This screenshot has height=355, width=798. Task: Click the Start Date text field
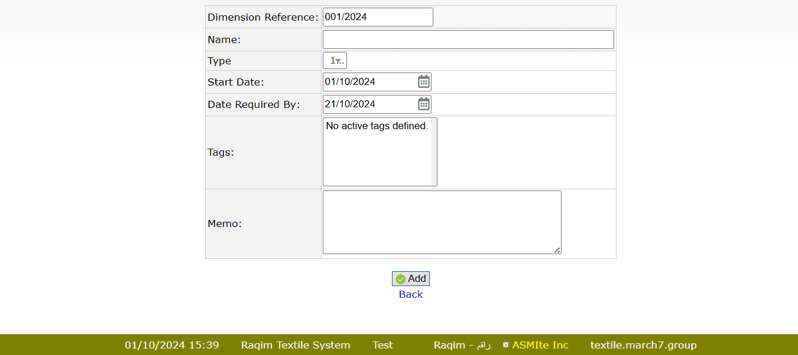pos(369,81)
